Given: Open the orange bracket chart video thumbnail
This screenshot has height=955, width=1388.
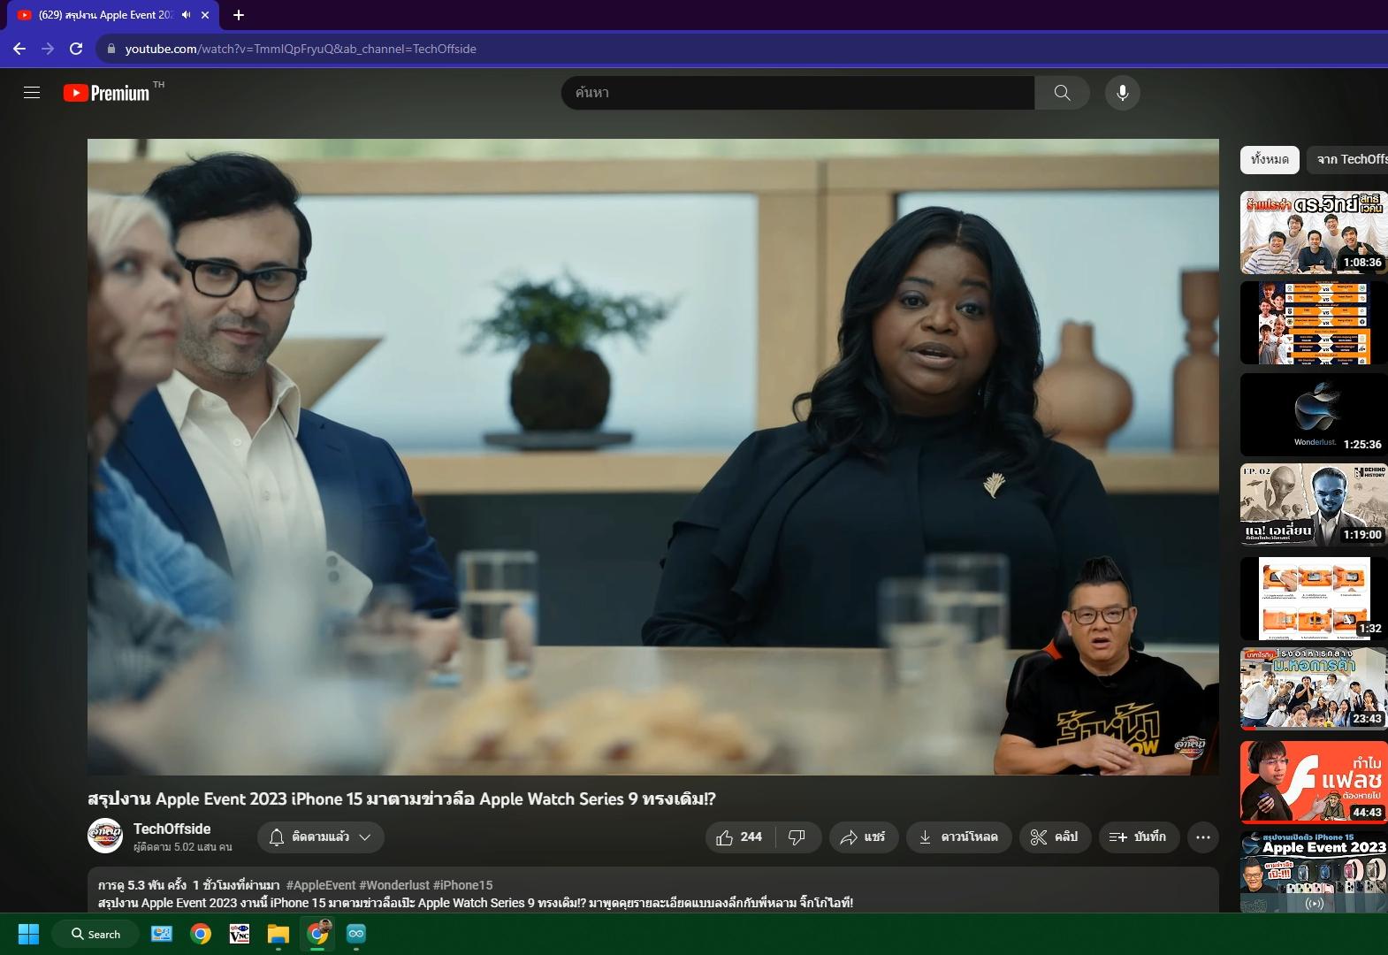Looking at the screenshot, I should coord(1314,323).
